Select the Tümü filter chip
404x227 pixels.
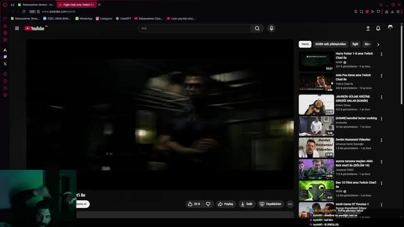coord(305,44)
